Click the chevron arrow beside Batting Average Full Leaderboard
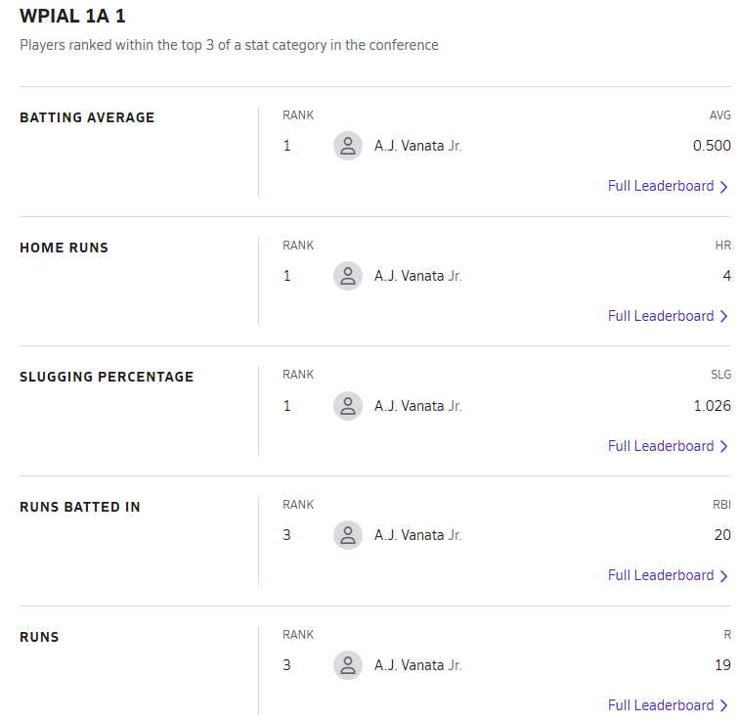 [724, 187]
